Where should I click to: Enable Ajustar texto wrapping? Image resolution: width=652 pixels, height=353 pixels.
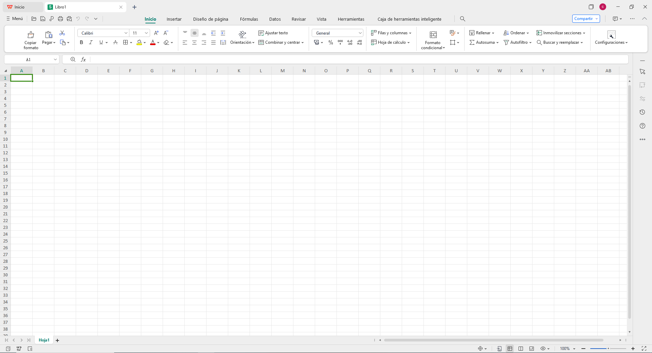273,33
